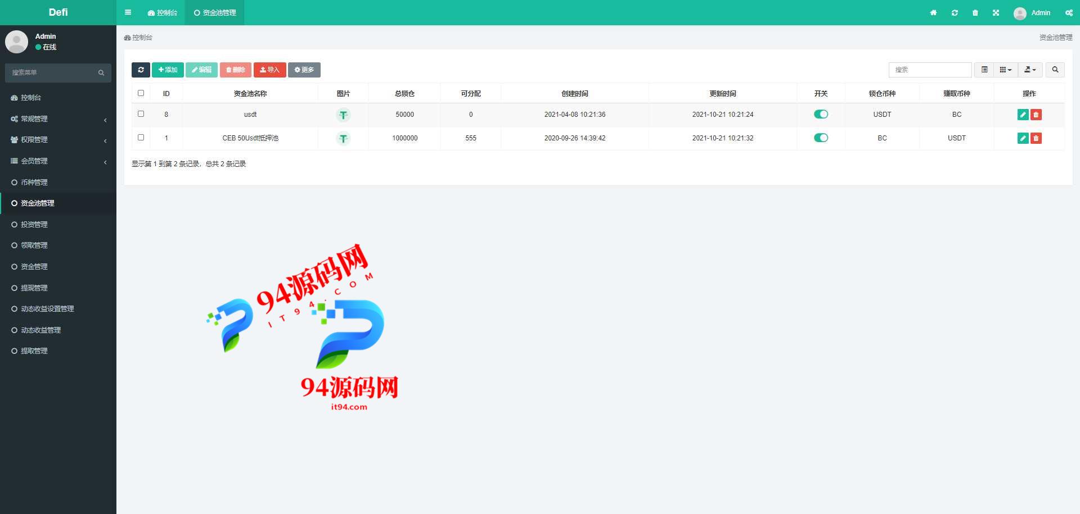Toggle card view table icon
This screenshot has width=1080, height=514.
coord(984,70)
